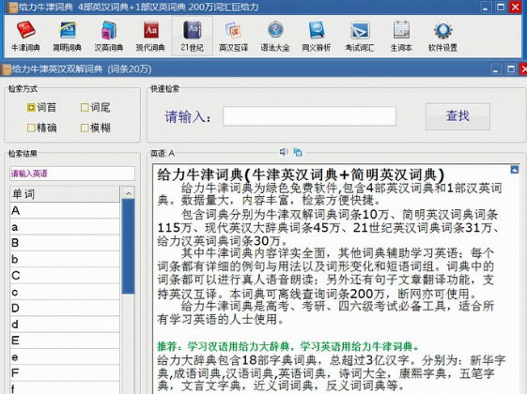Select uppercase 'A' in word list
Viewport: 527px width, 394px height.
(65, 210)
